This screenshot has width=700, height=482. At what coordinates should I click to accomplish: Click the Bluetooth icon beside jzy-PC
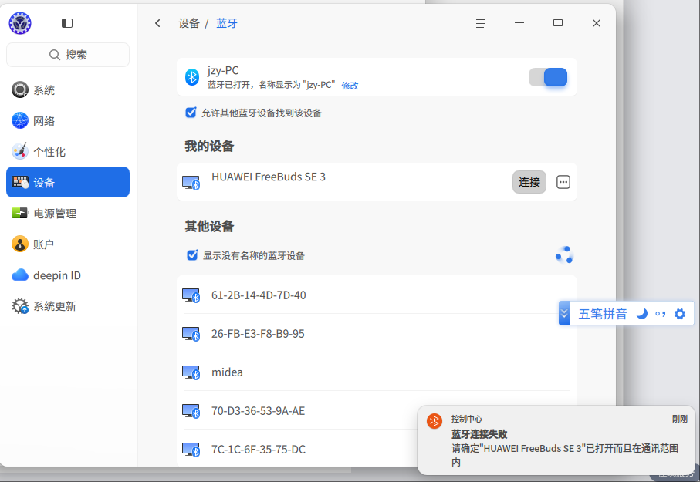192,77
